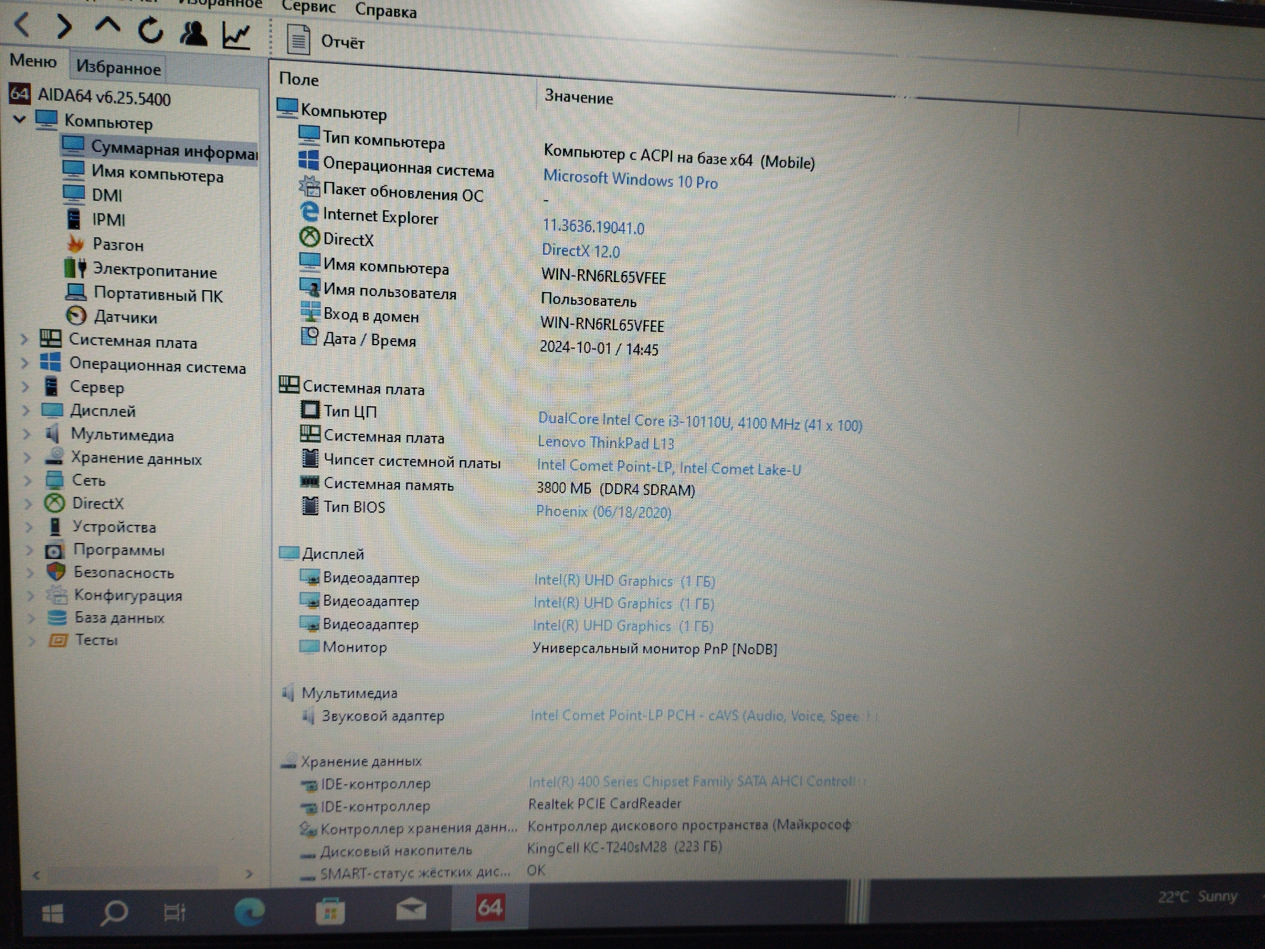Click left arrow of tree horizontal scrollbar
Viewport: 1265px width, 949px height.
tap(36, 875)
